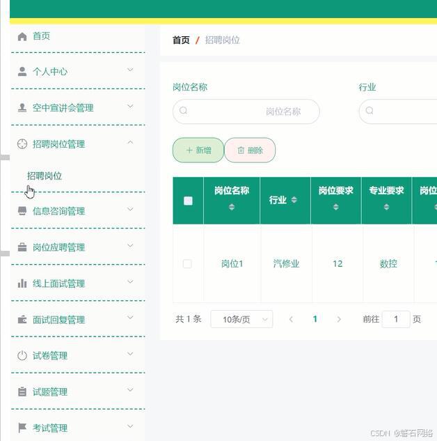Click 共 1 条 total count text

click(x=189, y=319)
